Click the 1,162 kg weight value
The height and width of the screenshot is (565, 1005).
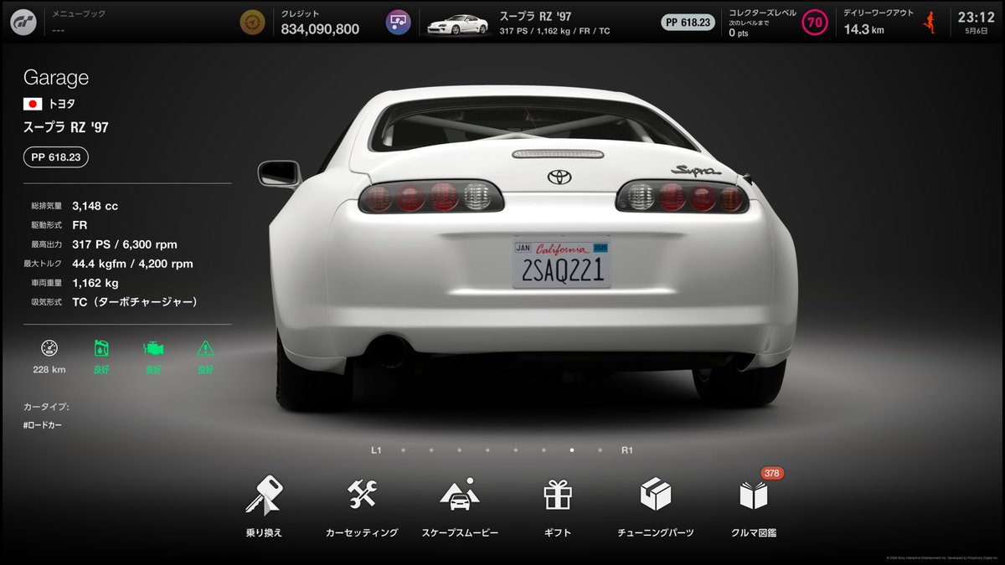95,283
